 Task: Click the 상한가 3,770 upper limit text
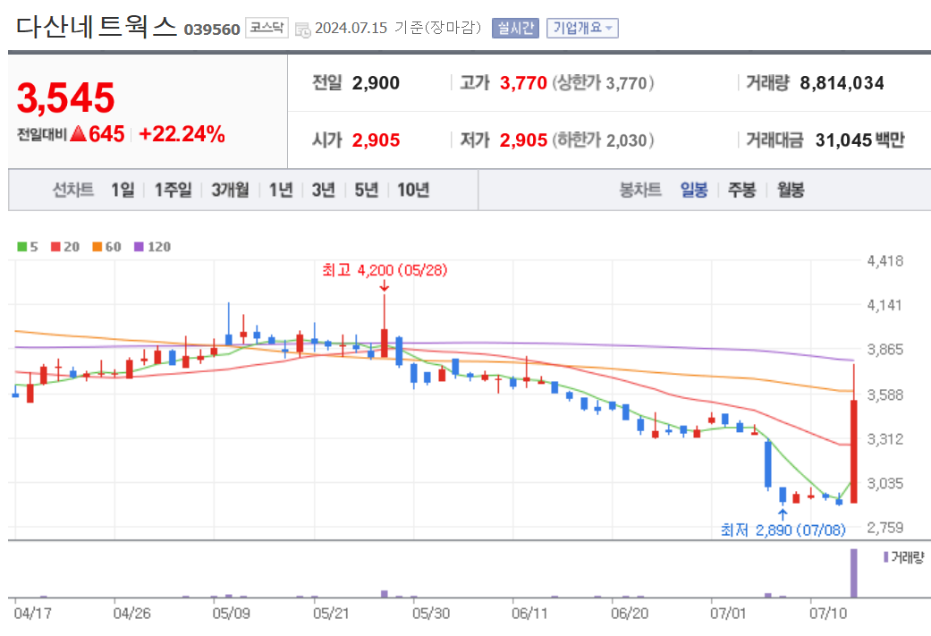[x=604, y=83]
